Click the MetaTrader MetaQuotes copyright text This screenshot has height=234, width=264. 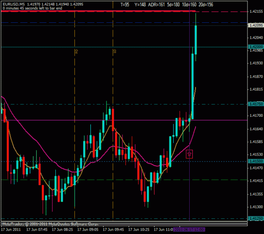(x=50, y=224)
